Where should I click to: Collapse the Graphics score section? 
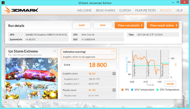coord(114,74)
